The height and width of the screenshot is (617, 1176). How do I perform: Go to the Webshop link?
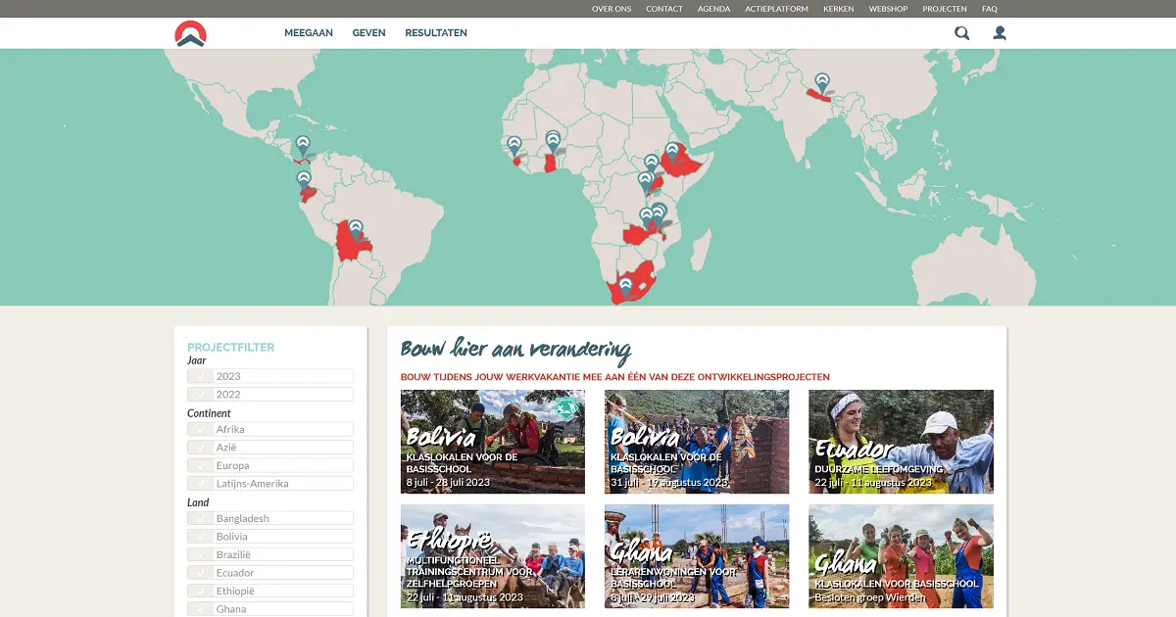tap(888, 9)
